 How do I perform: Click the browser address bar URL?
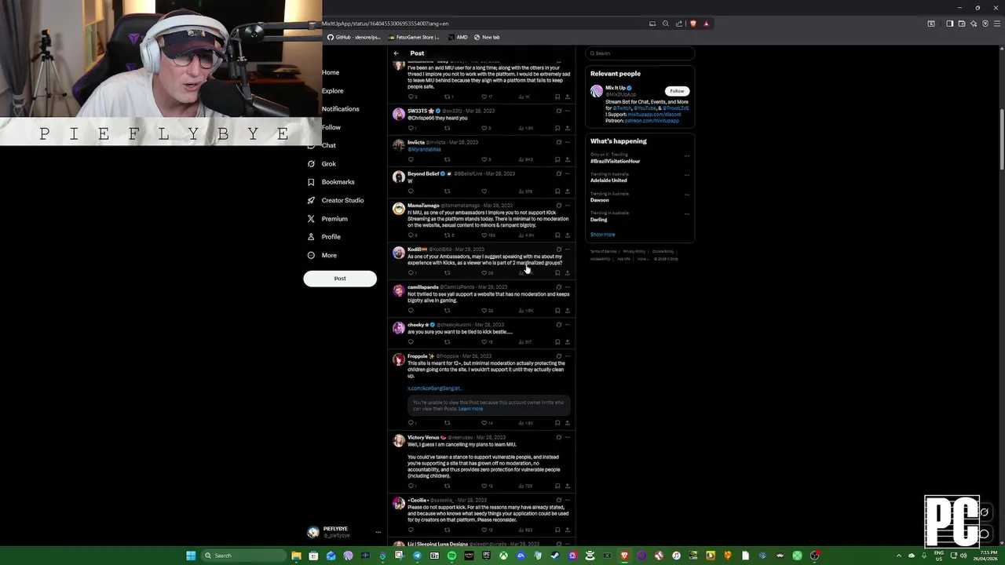point(386,24)
